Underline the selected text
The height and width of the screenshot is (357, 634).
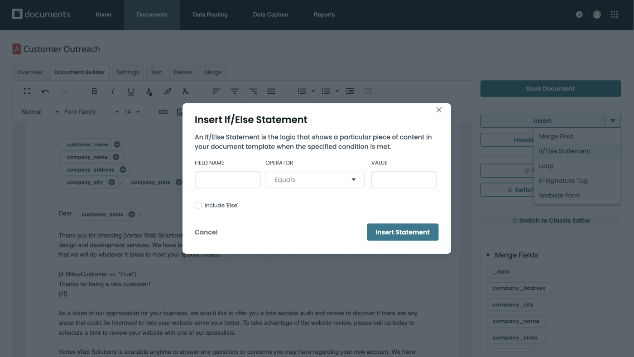click(130, 91)
